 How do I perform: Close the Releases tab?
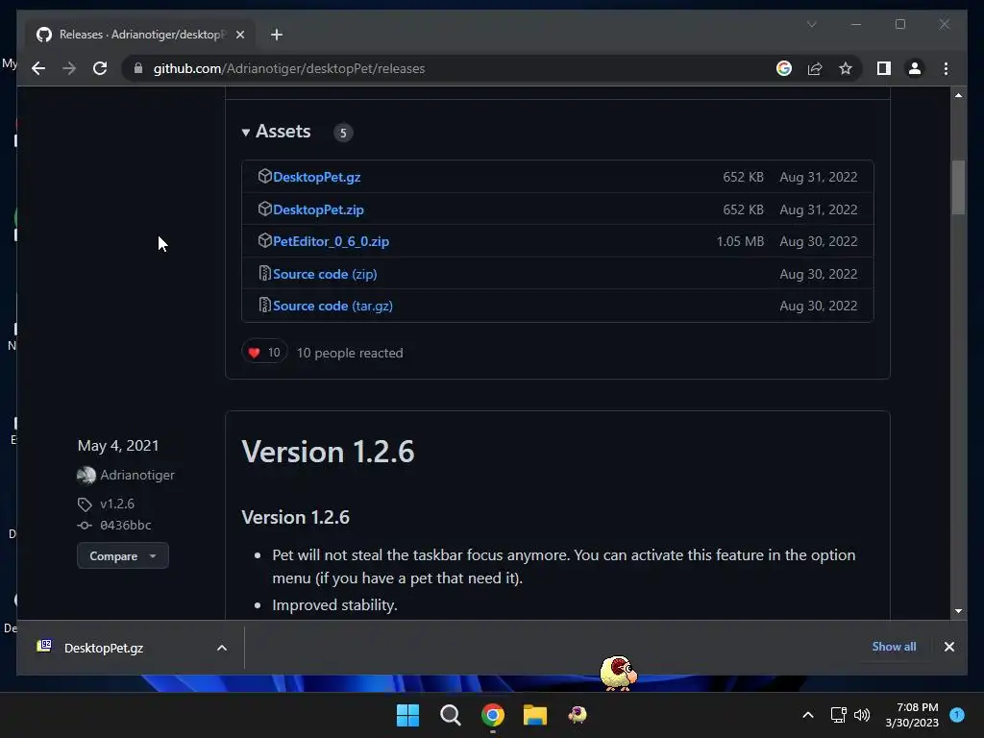tap(239, 35)
